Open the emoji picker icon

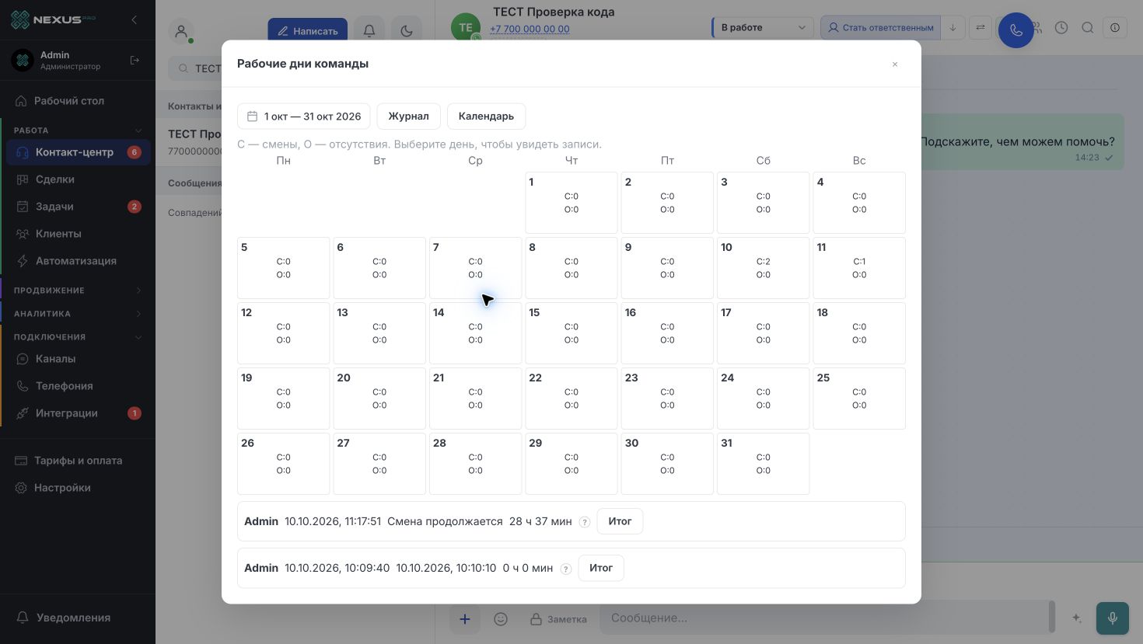click(501, 619)
